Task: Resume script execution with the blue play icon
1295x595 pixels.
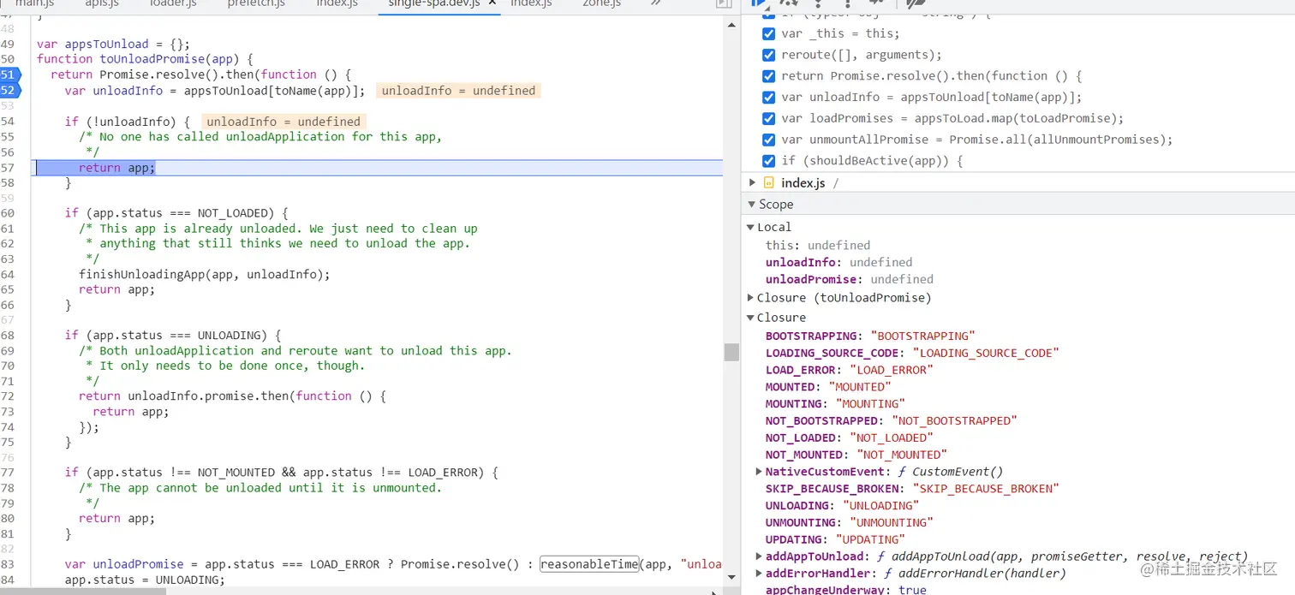Action: [x=759, y=3]
